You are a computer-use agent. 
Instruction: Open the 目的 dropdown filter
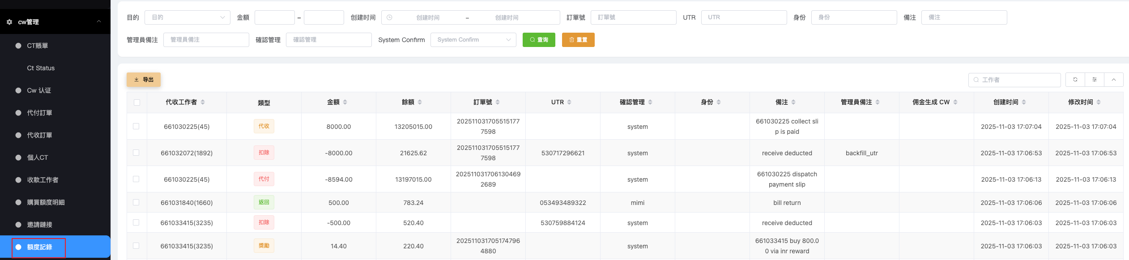[187, 17]
